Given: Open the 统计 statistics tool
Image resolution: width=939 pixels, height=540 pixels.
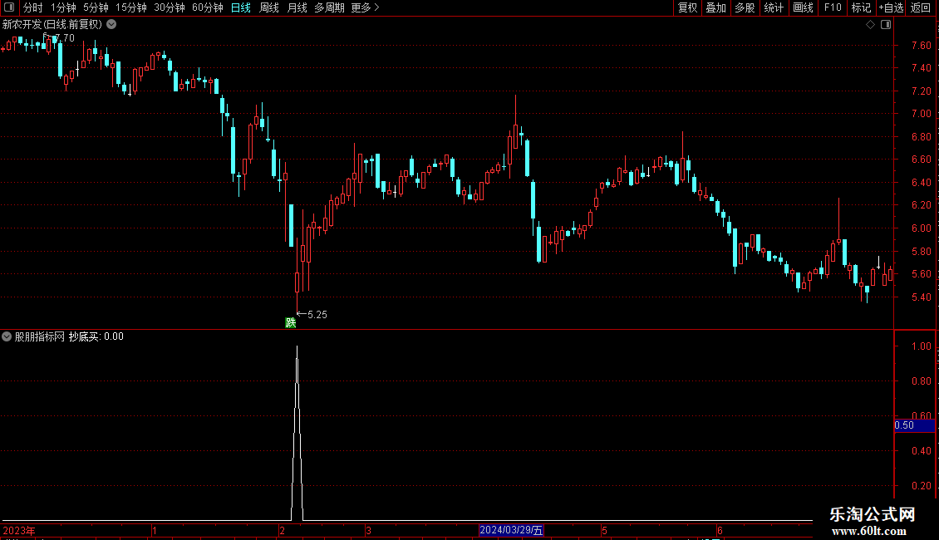Looking at the screenshot, I should [774, 7].
